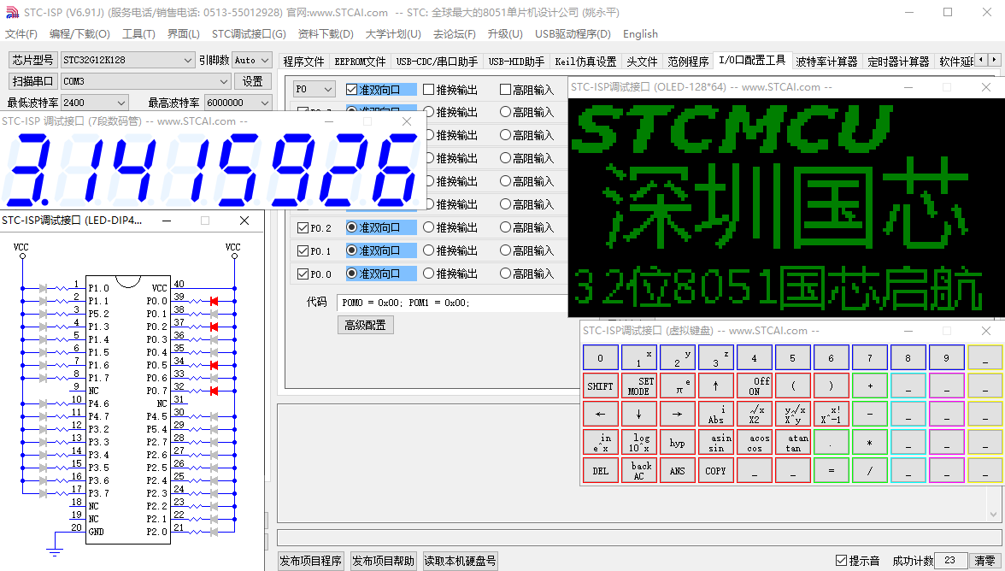This screenshot has height=571, width=1005.
Task: Click the gray LED on pin P0.6
Action: [214, 378]
